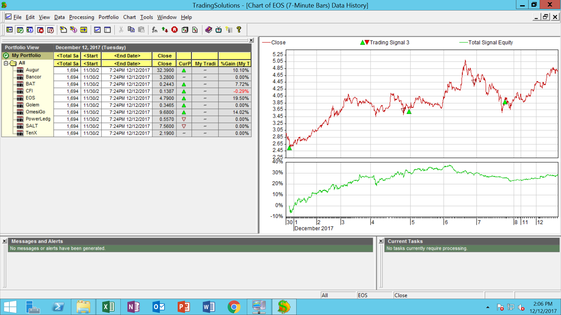Image resolution: width=561 pixels, height=315 pixels.
Task: Click the purple help book icon
Action: tap(209, 30)
